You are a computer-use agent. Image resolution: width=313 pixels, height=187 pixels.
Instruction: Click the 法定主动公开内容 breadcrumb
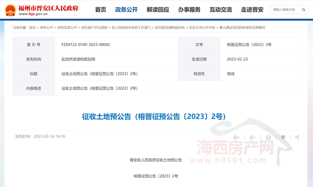point(202,27)
